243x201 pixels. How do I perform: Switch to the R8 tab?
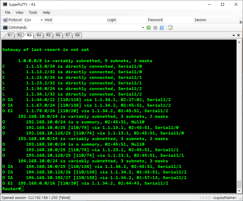(77, 35)
